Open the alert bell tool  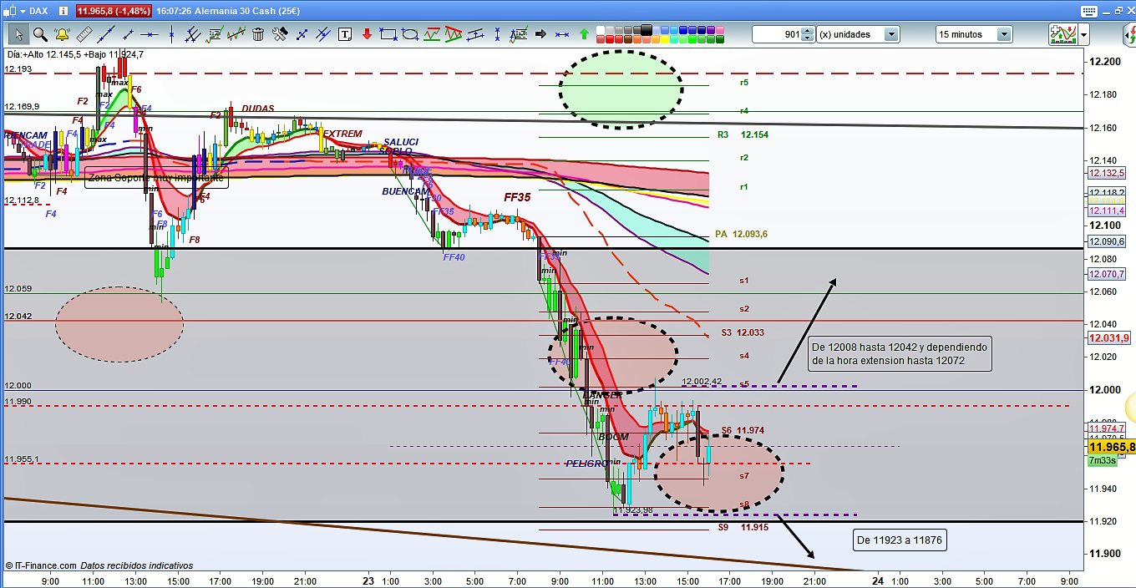tap(61, 34)
